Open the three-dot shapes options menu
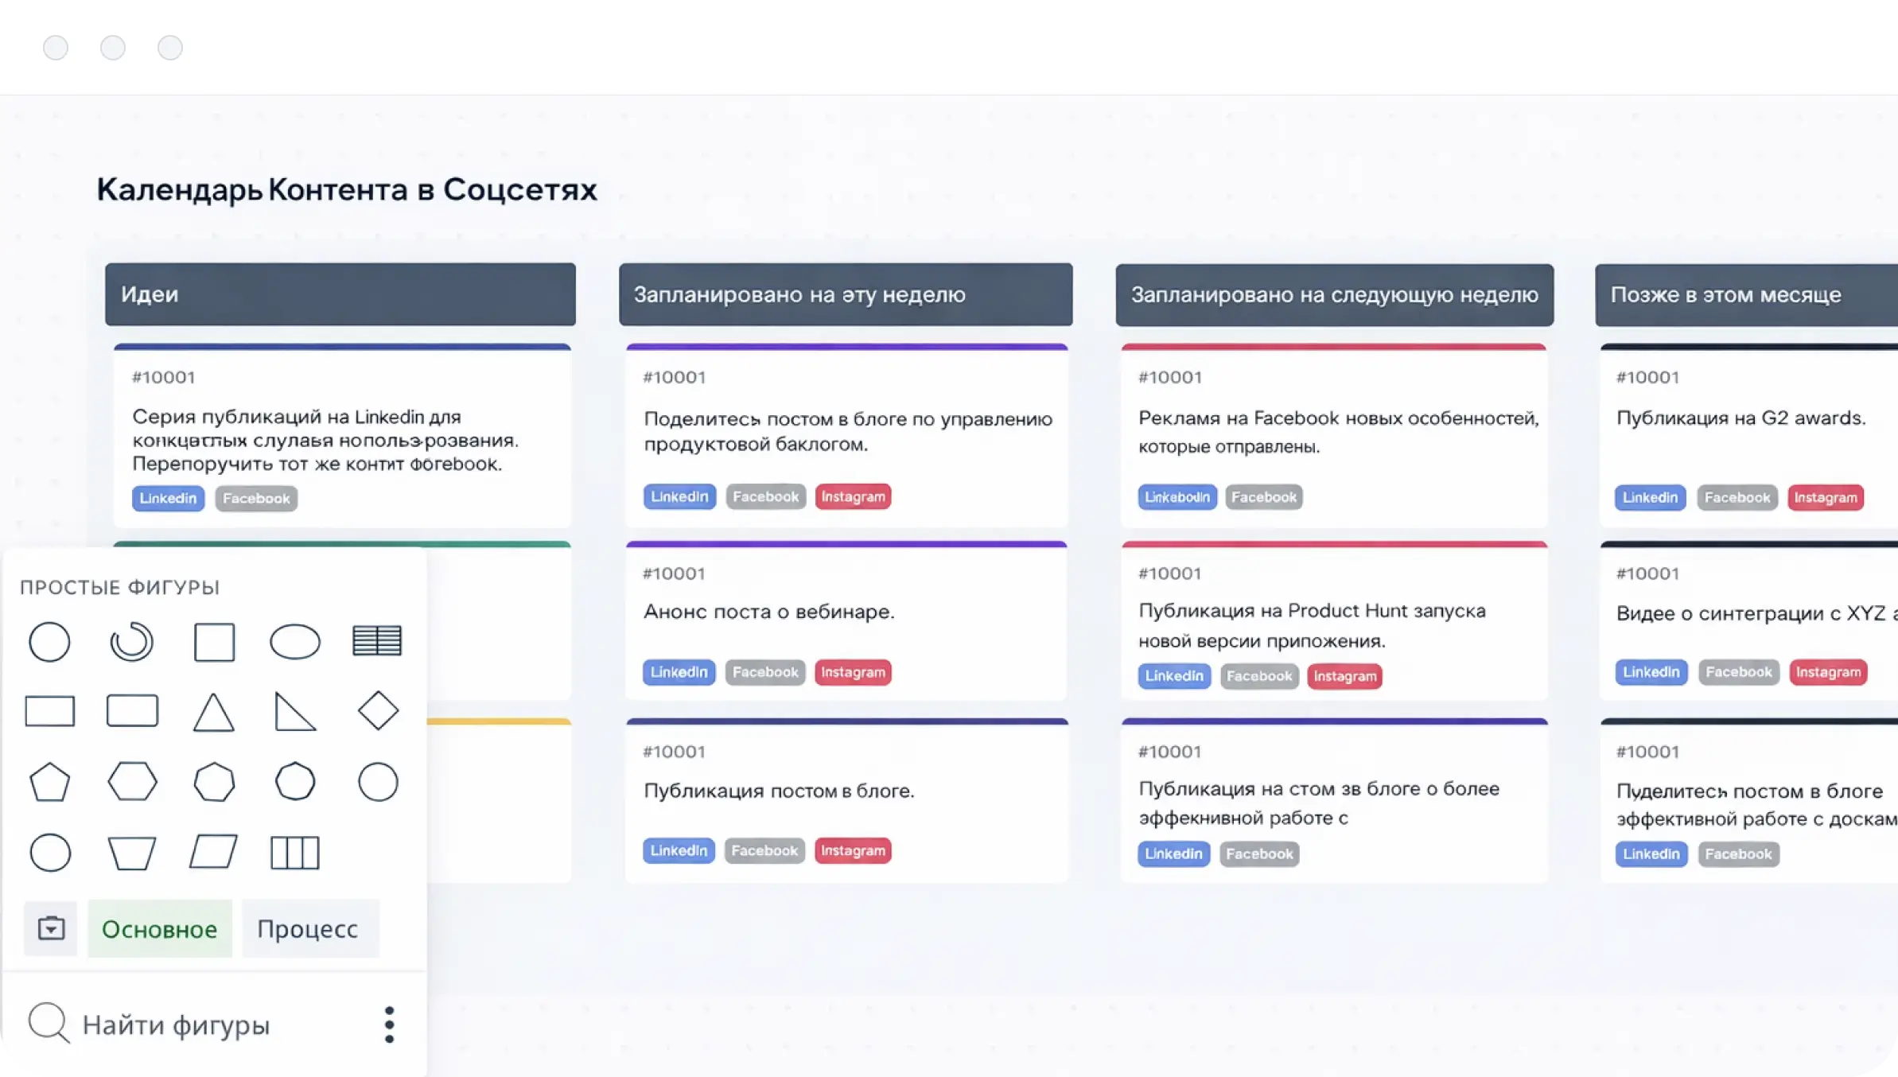Viewport: 1898px width, 1077px height. 389,1025
